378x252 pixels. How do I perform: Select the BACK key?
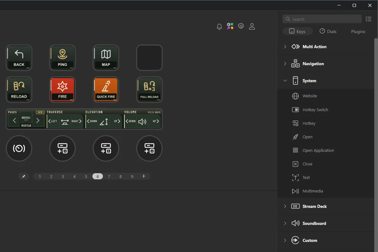pos(19,58)
